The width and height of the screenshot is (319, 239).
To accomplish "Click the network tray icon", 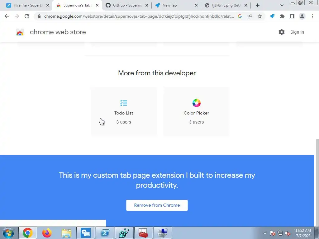I will click(x=280, y=233).
